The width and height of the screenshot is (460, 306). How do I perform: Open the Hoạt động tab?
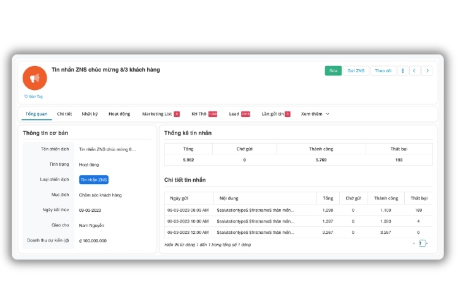tap(119, 114)
